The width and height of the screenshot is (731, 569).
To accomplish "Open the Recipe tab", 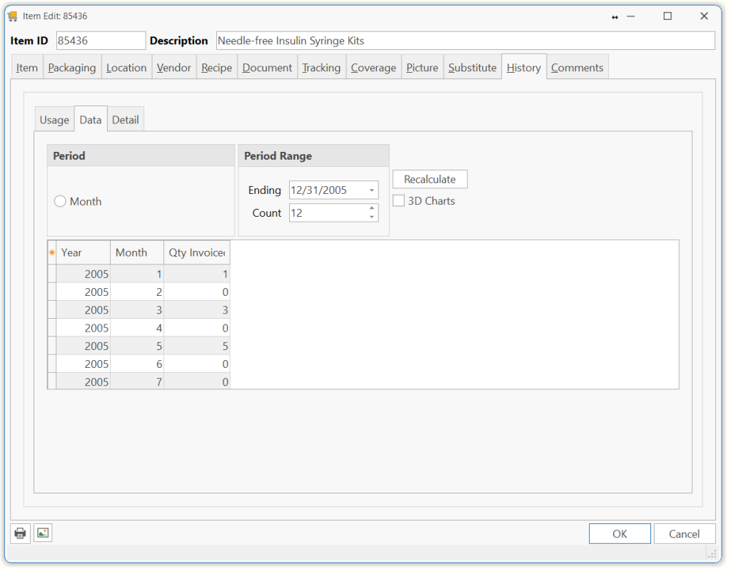I will tap(217, 68).
